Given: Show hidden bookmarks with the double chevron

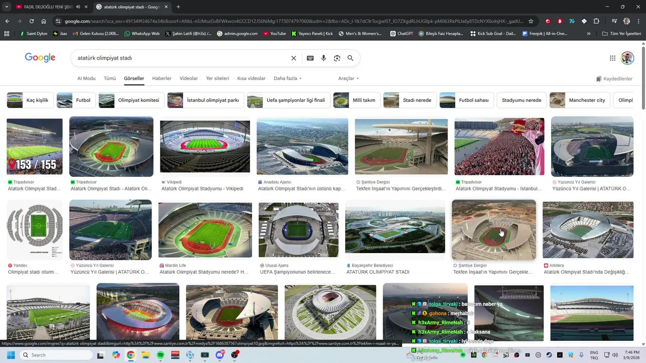Looking at the screenshot, I should pyautogui.click(x=588, y=34).
